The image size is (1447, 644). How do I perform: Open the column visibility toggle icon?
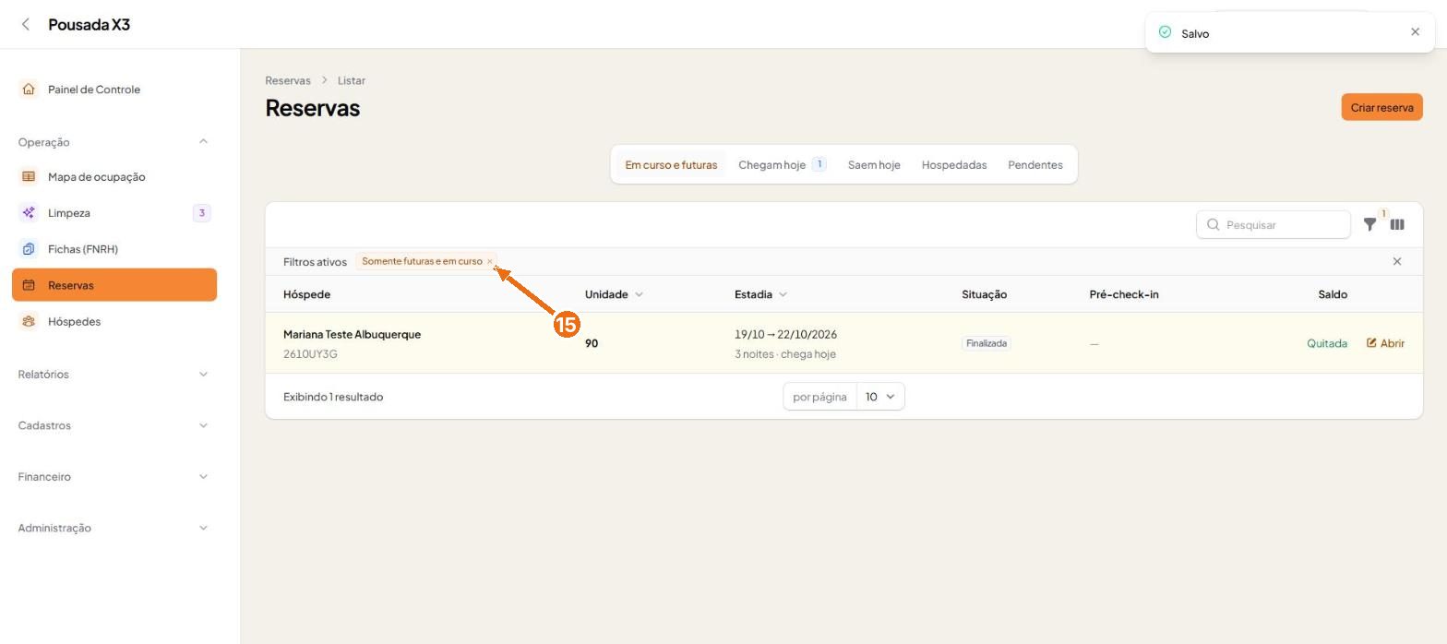point(1397,224)
